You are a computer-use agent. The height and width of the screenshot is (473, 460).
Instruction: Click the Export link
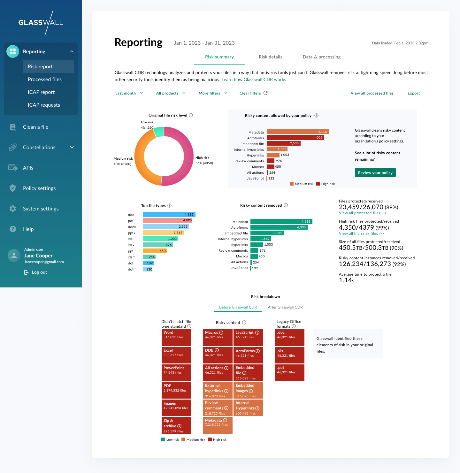tap(414, 93)
